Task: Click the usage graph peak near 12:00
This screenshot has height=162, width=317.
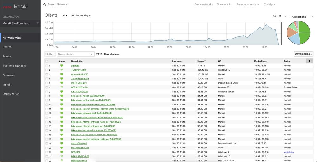Action: pyautogui.click(x=266, y=25)
